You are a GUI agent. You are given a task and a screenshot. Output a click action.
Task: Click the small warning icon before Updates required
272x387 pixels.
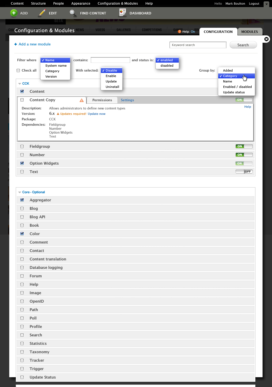(x=58, y=114)
